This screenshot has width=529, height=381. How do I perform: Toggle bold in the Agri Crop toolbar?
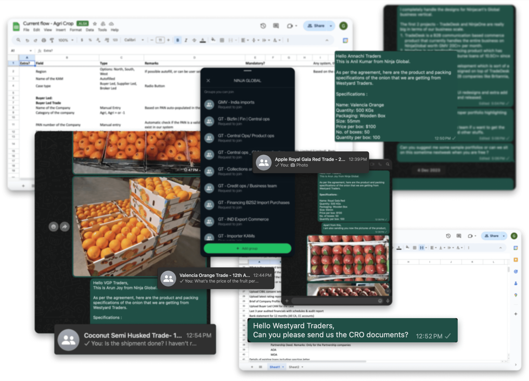pos(178,40)
